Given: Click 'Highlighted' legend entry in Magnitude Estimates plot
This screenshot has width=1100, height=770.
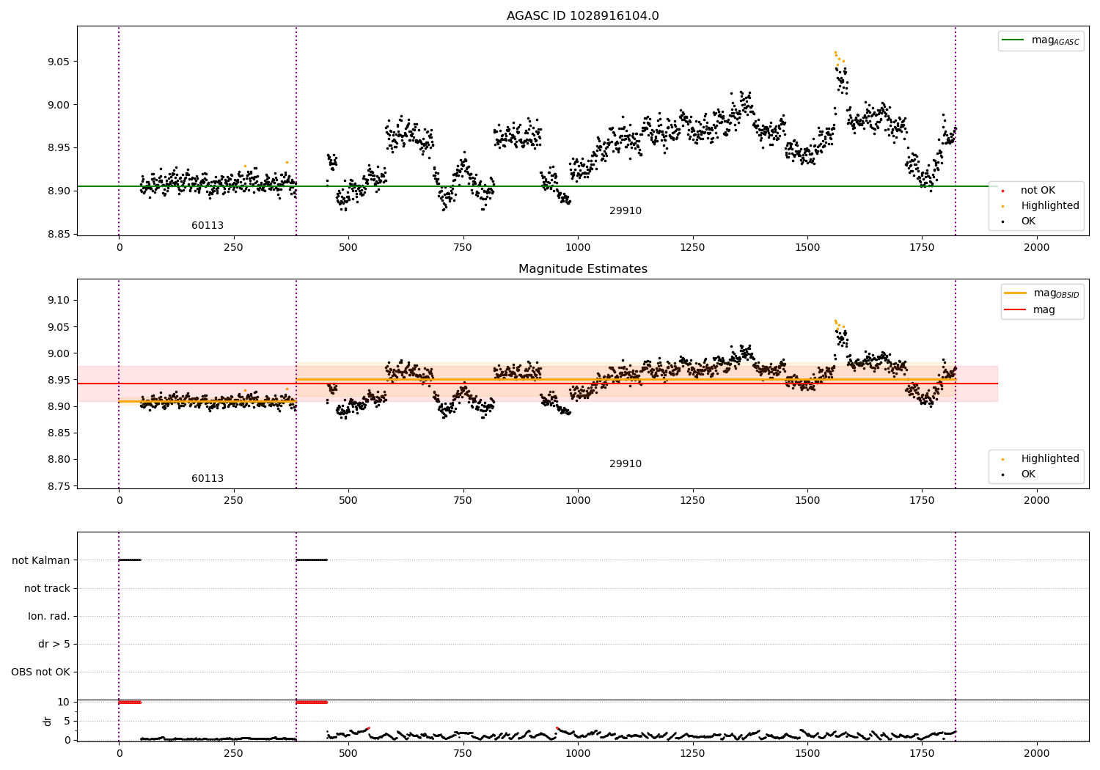Looking at the screenshot, I should (1050, 458).
